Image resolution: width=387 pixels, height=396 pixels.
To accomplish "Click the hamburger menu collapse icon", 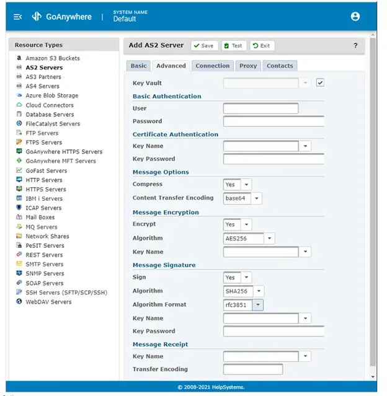I will [17, 17].
